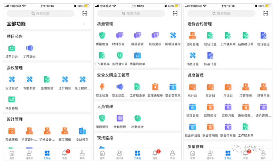Open 合同管理 in 造价合约管理
This screenshot has width=276, height=164.
(x=193, y=35)
